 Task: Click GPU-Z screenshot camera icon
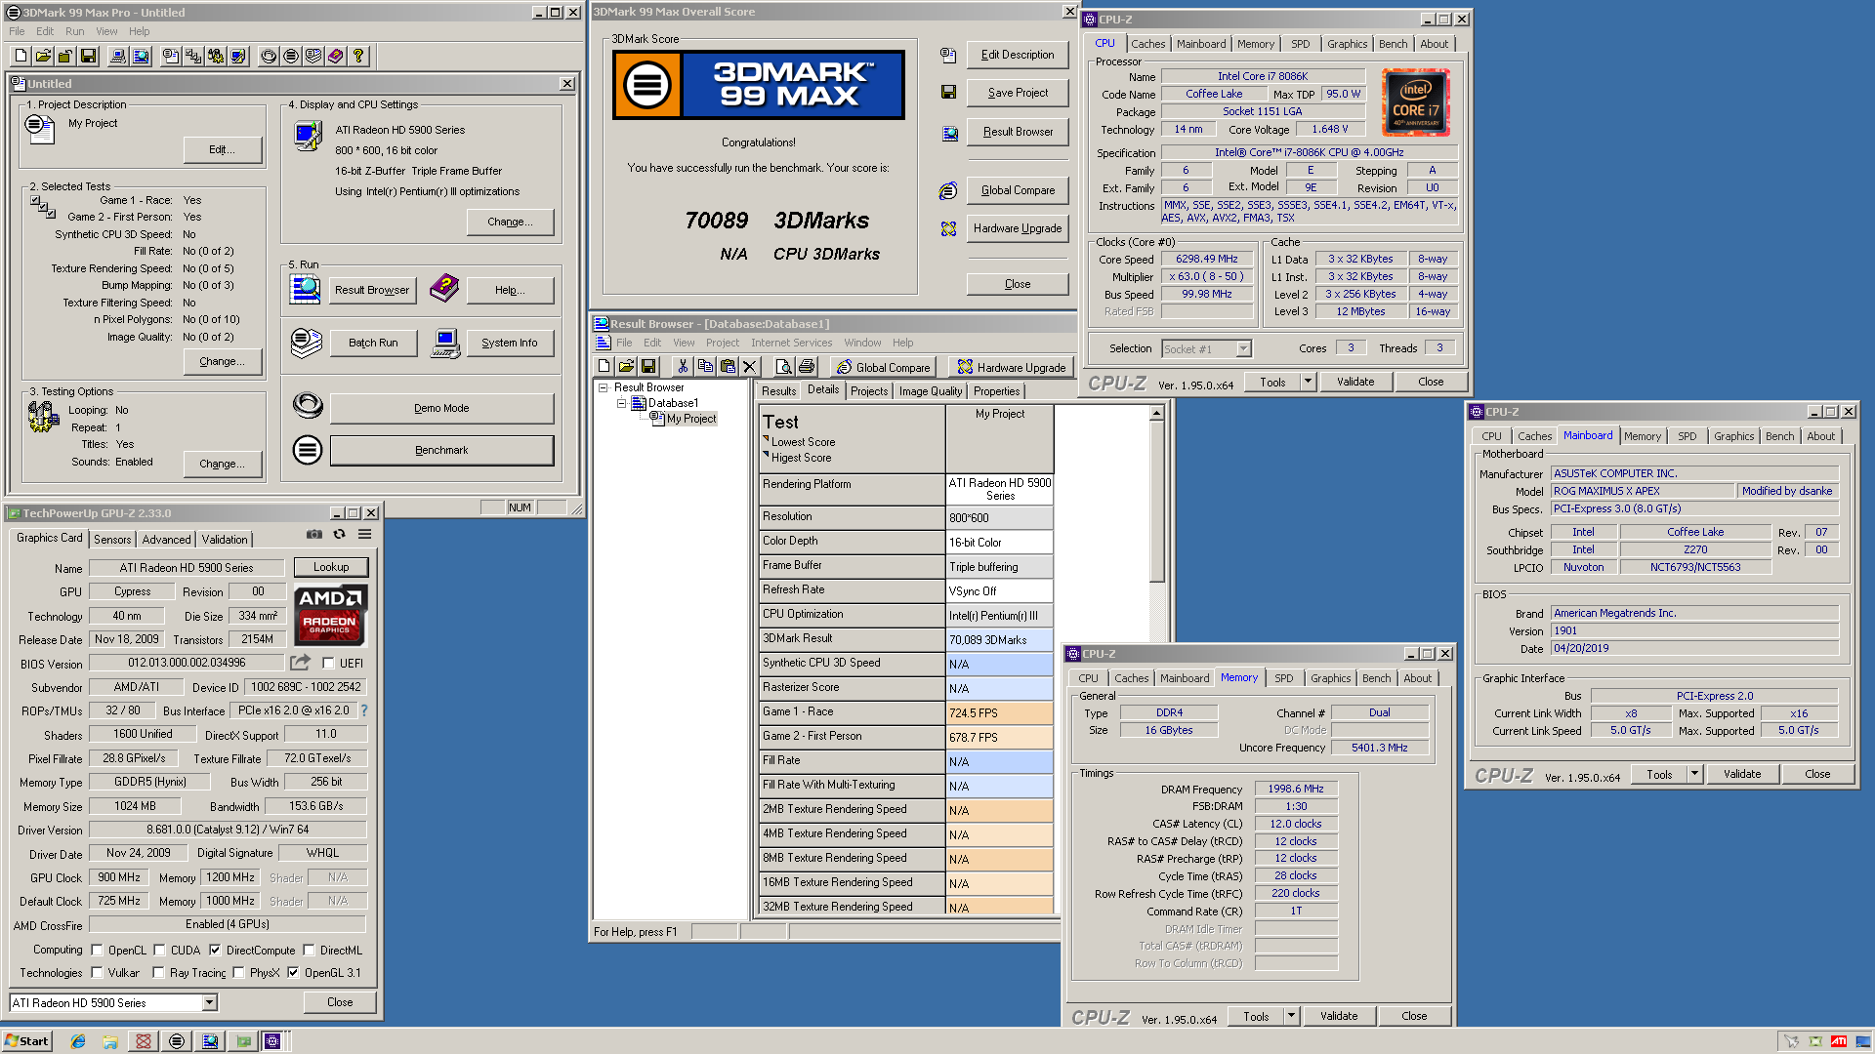click(314, 534)
